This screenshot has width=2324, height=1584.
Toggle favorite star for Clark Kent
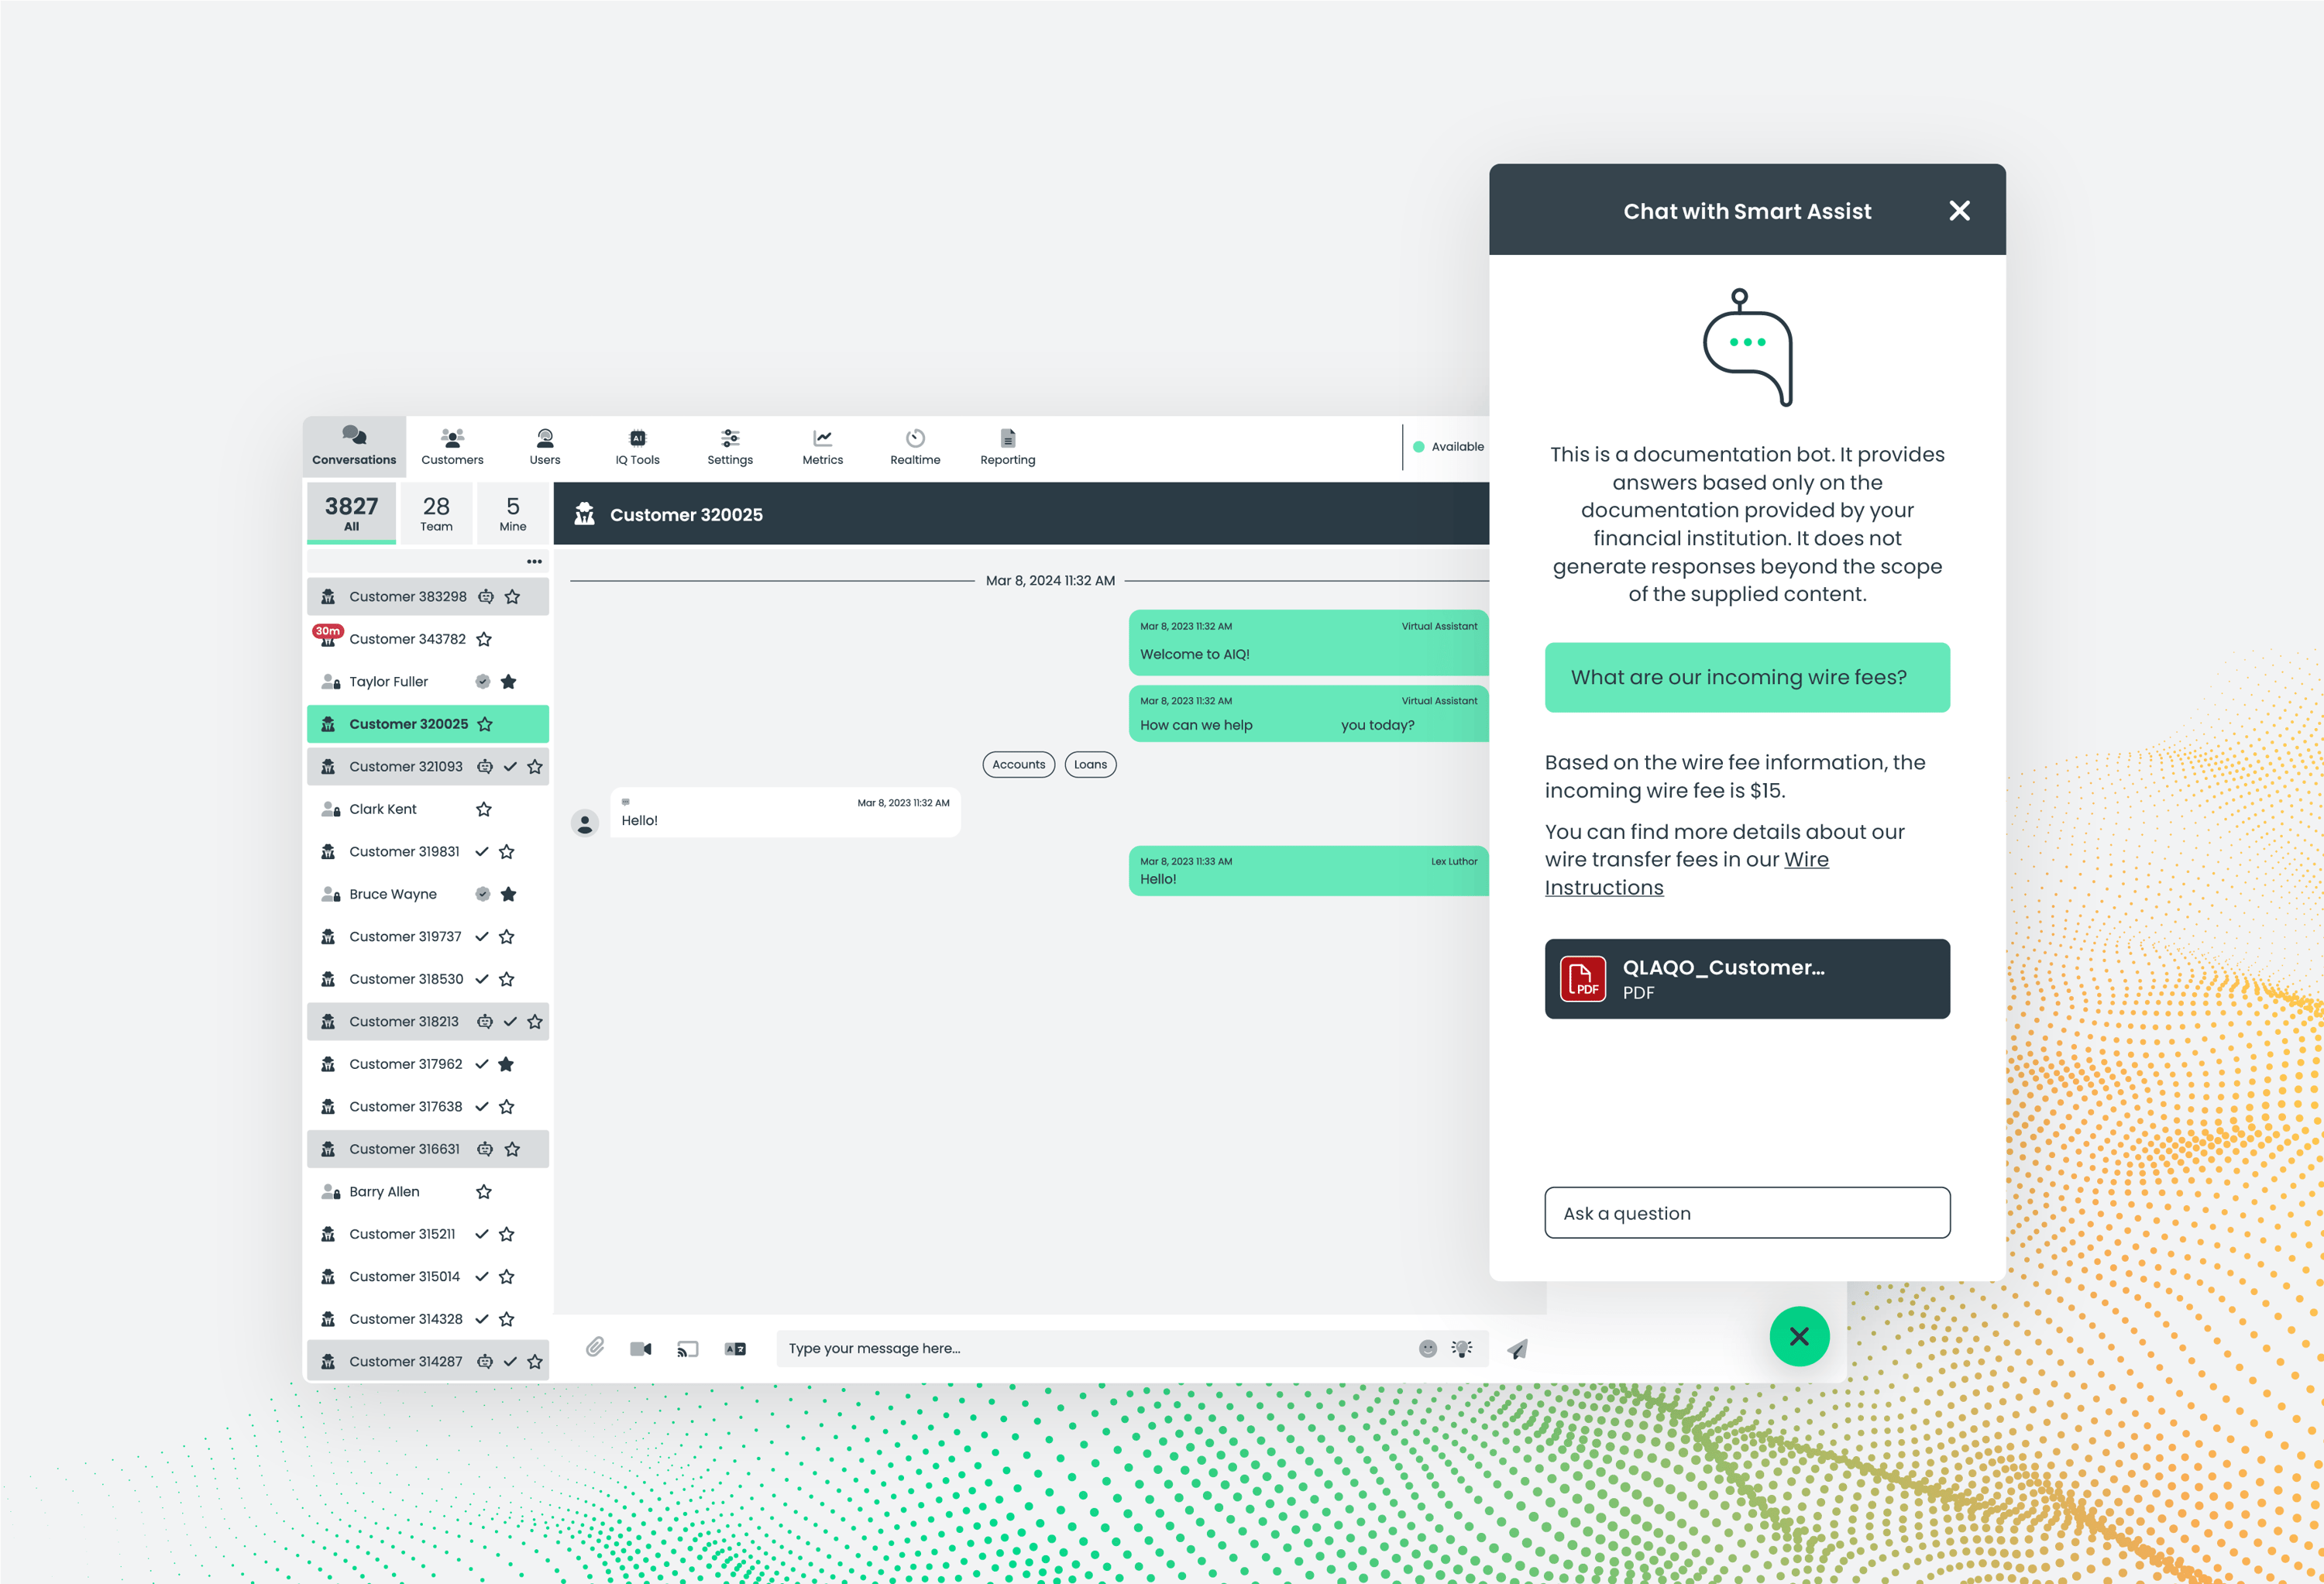[484, 809]
